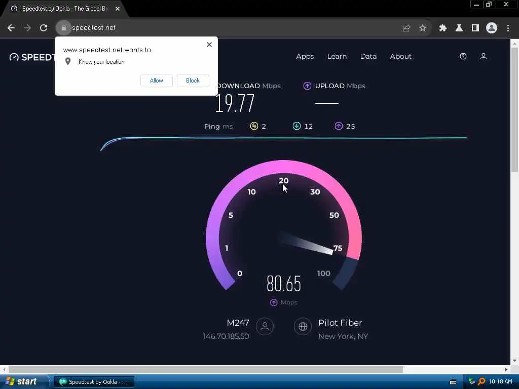The height and width of the screenshot is (389, 519).
Task: Click the location pin icon in prompt
Action: pyautogui.click(x=68, y=61)
